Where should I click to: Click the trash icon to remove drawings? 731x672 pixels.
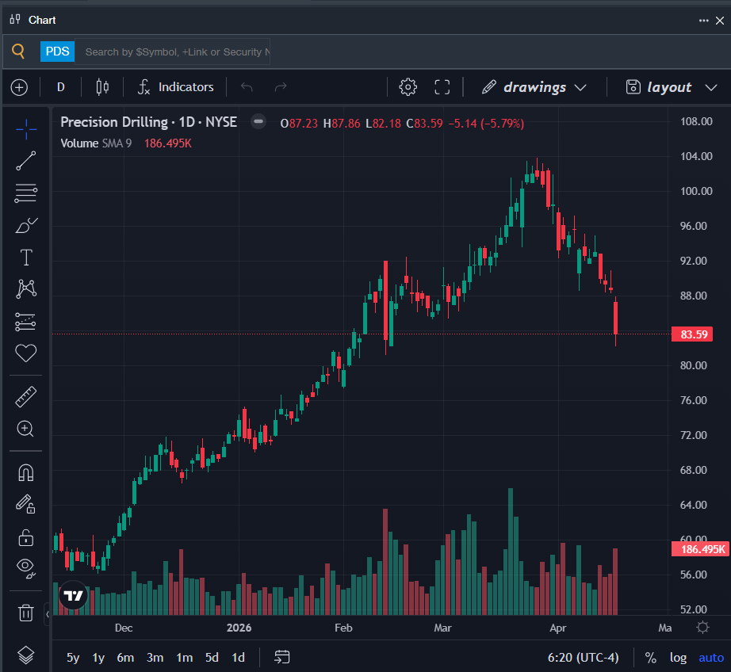pos(25,612)
